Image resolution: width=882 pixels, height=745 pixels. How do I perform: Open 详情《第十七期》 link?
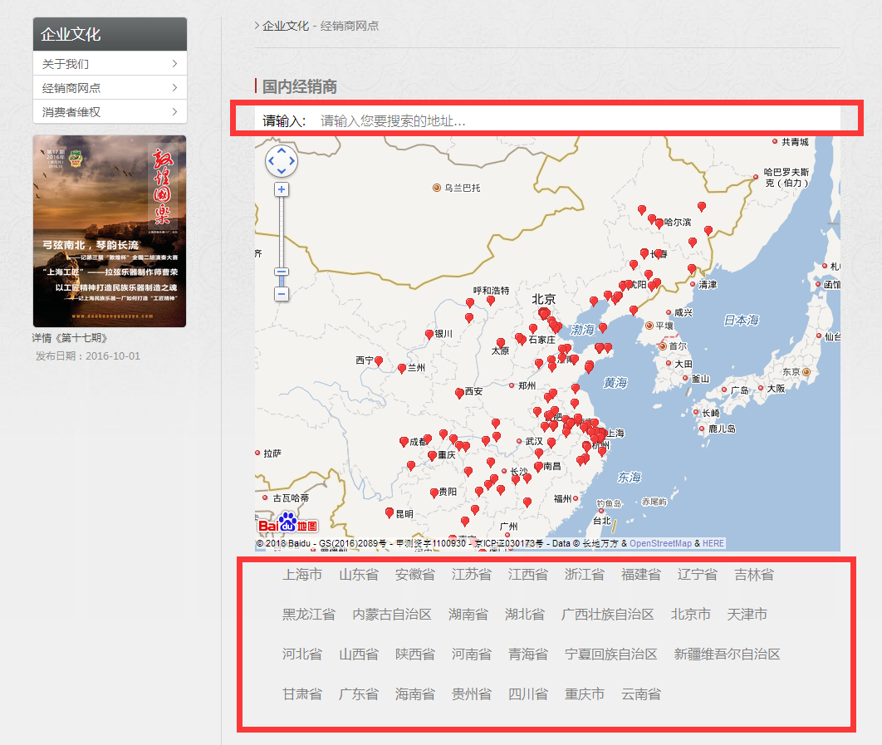click(70, 337)
